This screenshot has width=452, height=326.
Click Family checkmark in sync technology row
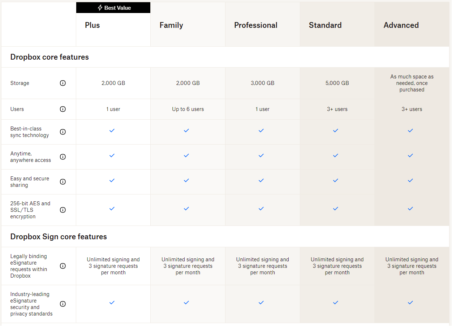point(186,130)
